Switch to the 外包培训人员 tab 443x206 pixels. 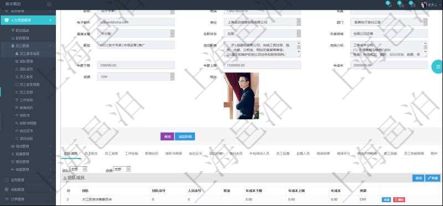click(259, 154)
